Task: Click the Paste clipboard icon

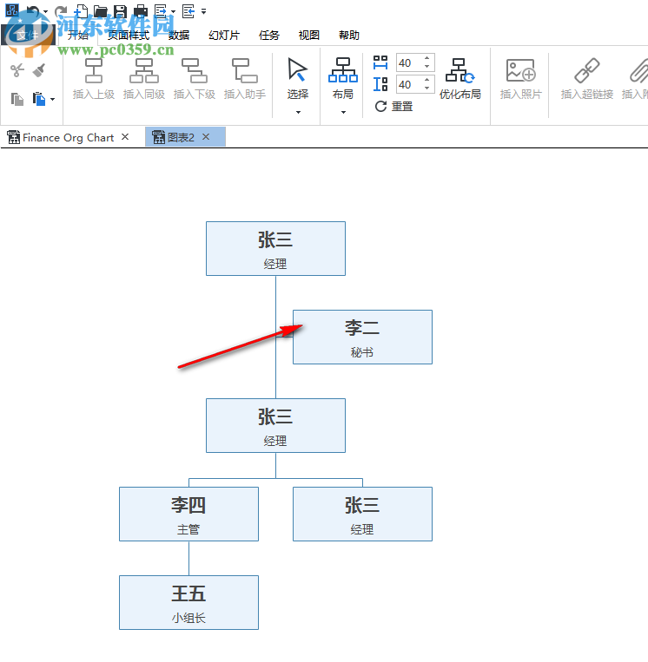Action: point(39,99)
